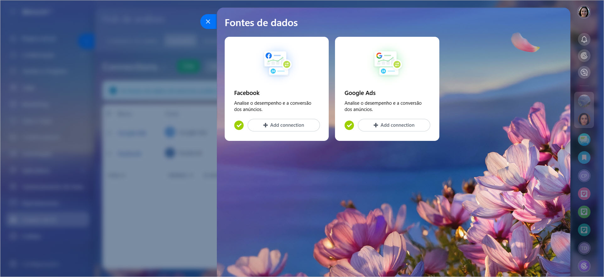Click the Facebook connected checkmark
The width and height of the screenshot is (604, 277).
click(x=239, y=125)
